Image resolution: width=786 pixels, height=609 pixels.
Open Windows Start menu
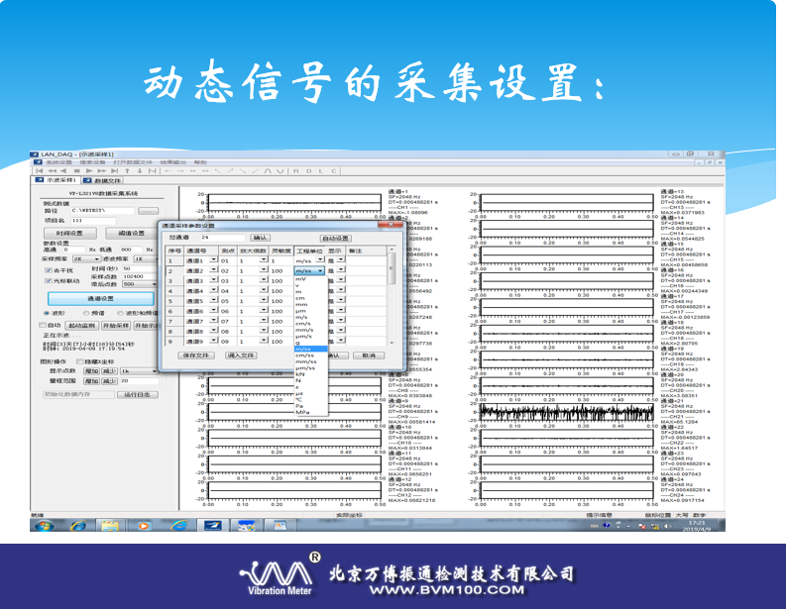pos(44,525)
